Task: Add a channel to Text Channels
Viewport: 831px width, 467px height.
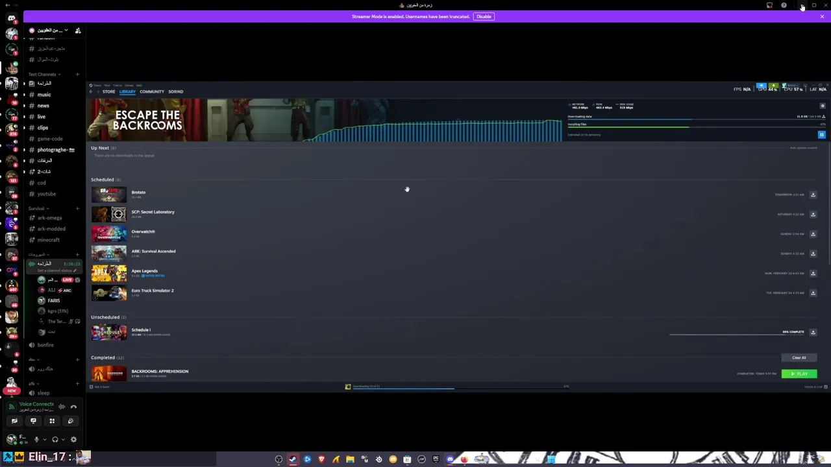Action: pos(77,75)
